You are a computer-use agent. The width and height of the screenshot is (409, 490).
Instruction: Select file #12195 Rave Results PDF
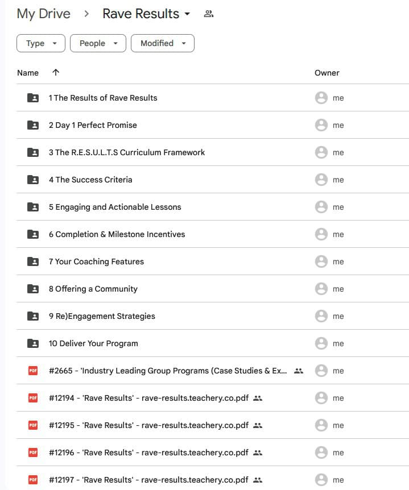coord(148,425)
